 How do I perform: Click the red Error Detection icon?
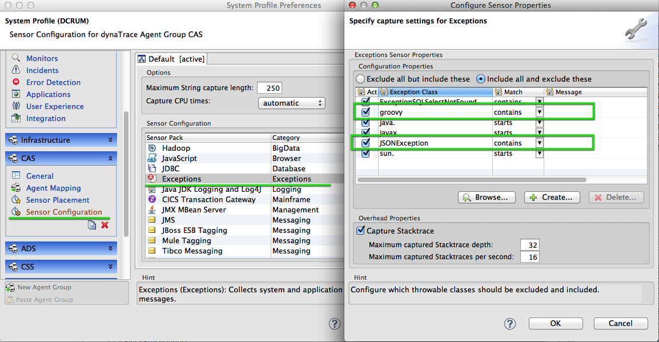tap(16, 82)
